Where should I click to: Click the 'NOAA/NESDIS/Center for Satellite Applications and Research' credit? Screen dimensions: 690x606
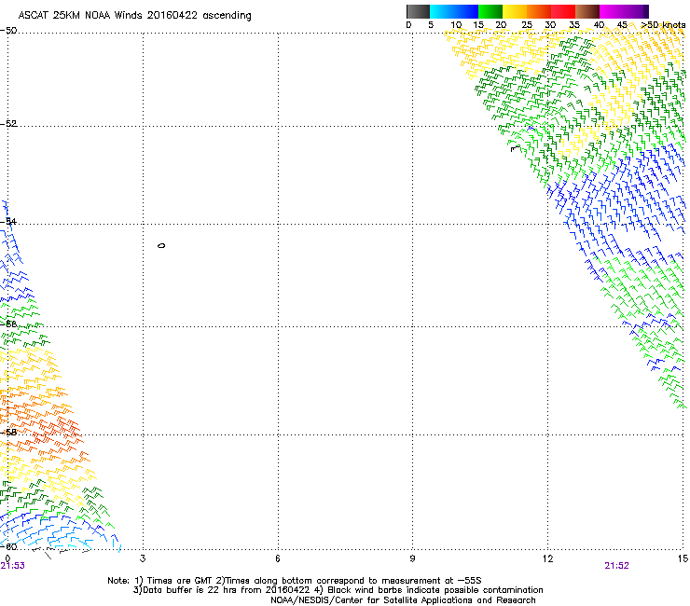coord(403,600)
